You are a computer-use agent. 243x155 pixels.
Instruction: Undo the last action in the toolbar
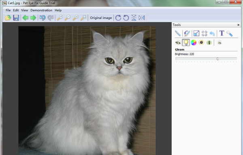click(x=43, y=18)
